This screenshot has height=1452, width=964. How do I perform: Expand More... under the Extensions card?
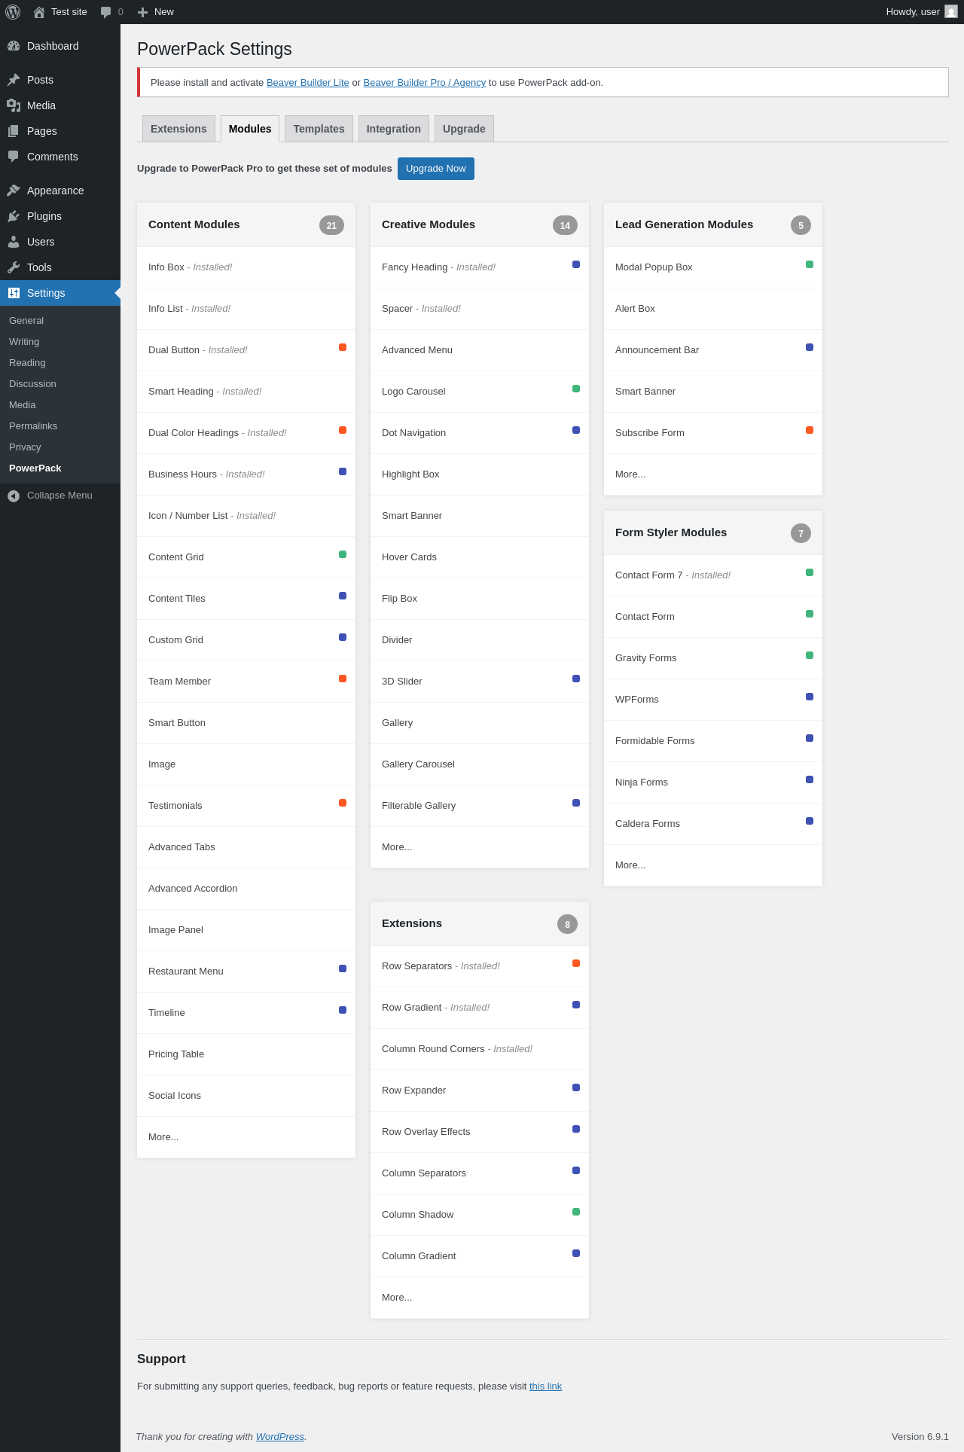point(397,1298)
